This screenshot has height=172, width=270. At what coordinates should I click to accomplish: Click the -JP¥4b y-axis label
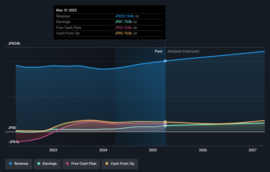click(x=13, y=142)
